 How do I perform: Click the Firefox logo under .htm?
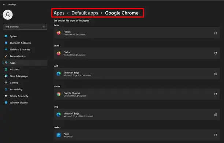pos(59,33)
